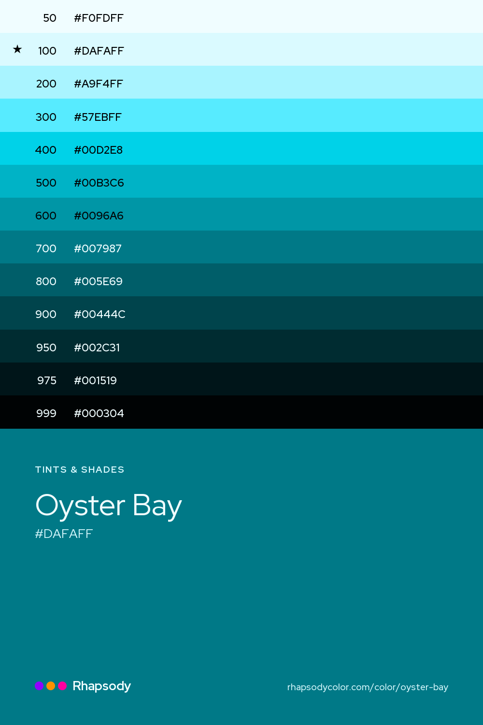
Task: Click the hex code #A9F4FF
Action: point(99,84)
